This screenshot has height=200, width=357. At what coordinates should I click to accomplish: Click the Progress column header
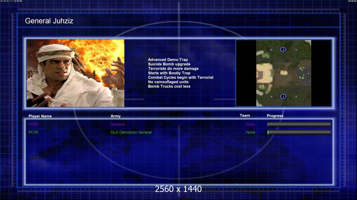(275, 116)
